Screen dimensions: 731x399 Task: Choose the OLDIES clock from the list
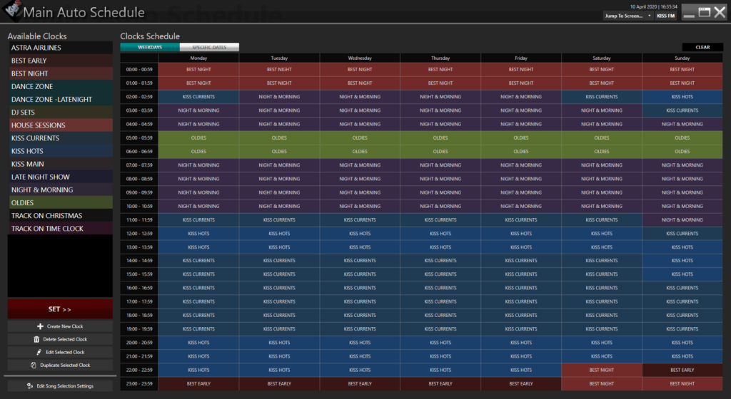pos(61,203)
